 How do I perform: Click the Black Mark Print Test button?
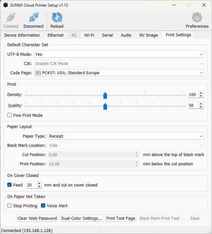coord(159,218)
